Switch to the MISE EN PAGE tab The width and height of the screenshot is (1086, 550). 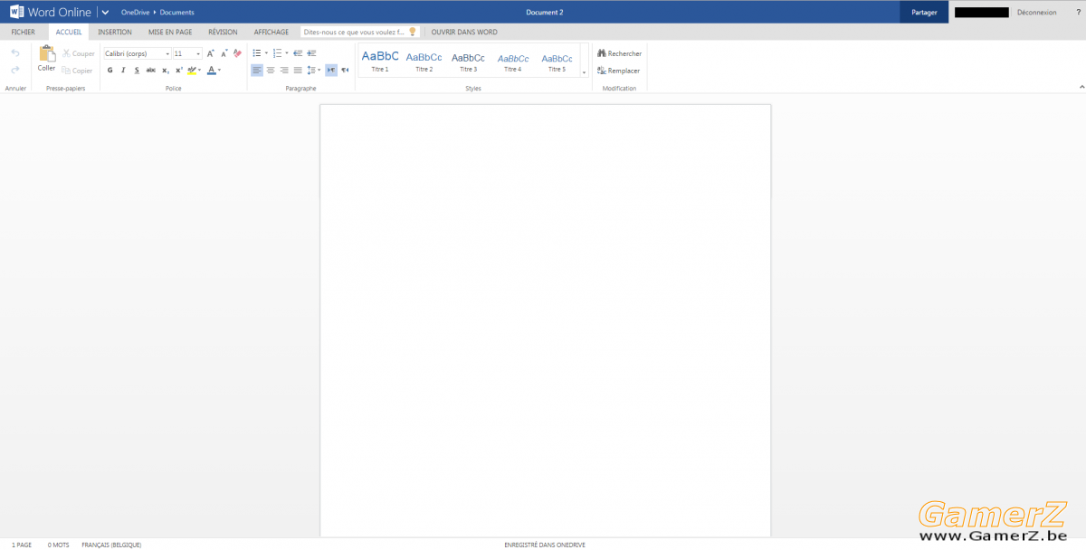[x=170, y=32]
